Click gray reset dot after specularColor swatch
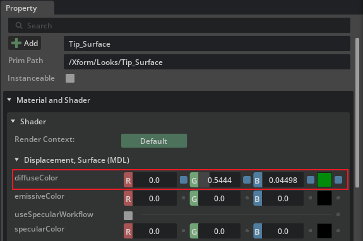Image resolution: width=363 pixels, height=241 pixels. (338, 231)
